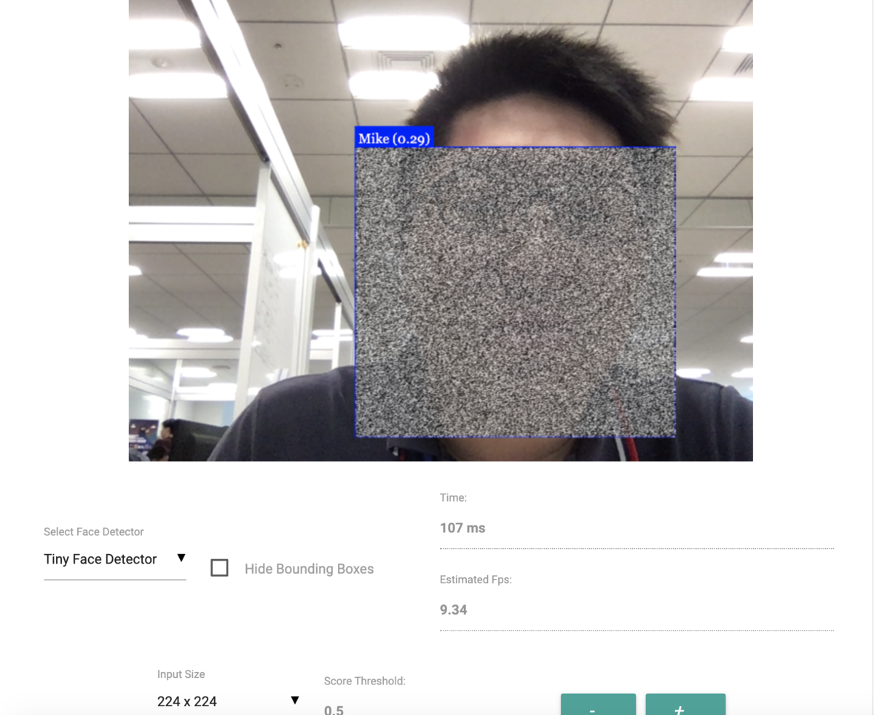The image size is (874, 715).
Task: Enable the Hide Bounding Boxes checkbox
Action: coord(219,568)
